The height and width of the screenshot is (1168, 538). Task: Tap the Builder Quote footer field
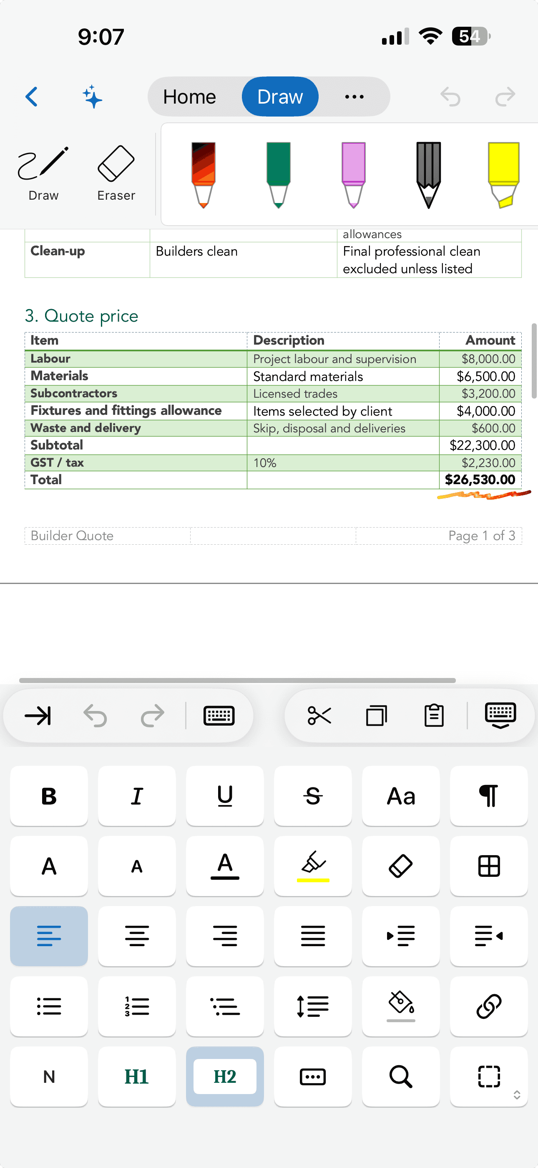coord(108,536)
